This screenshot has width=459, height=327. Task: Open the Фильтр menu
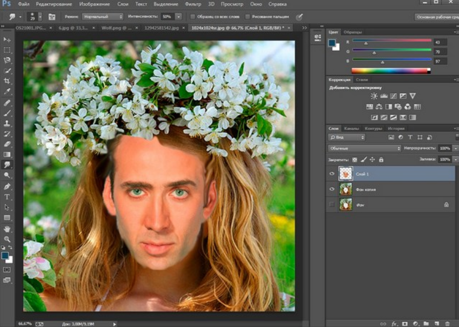click(193, 4)
